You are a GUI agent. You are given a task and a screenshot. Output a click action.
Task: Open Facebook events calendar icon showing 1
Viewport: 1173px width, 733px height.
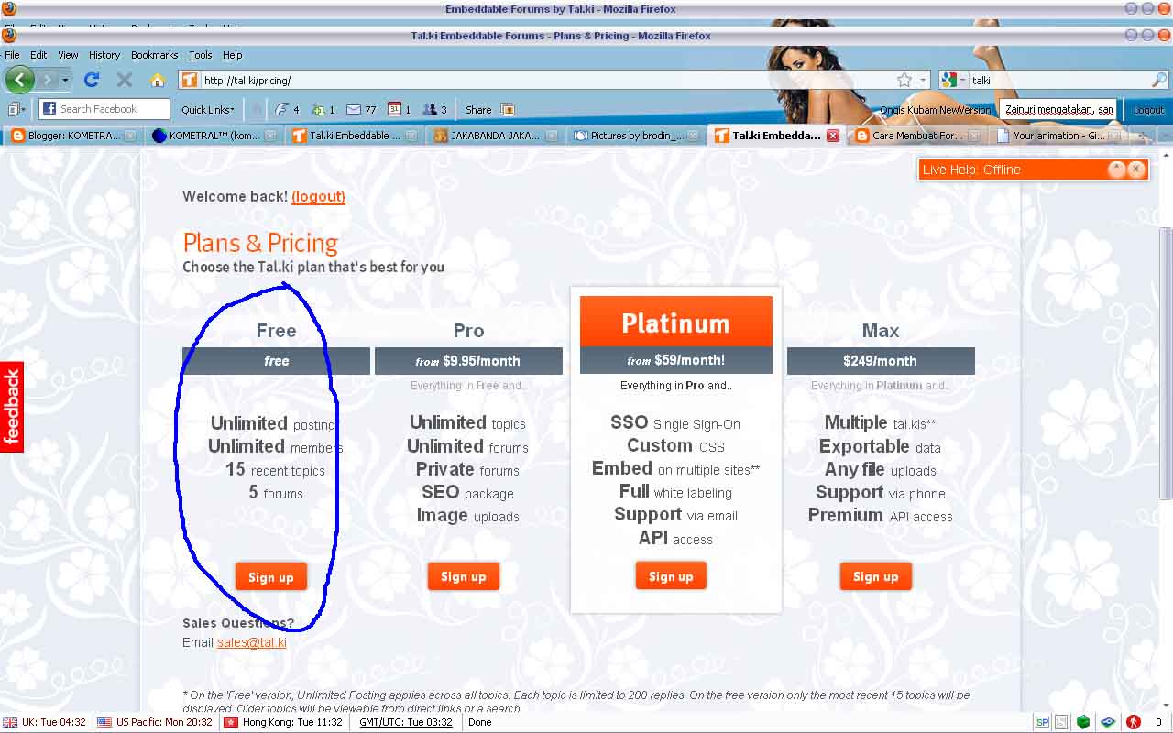[x=399, y=109]
